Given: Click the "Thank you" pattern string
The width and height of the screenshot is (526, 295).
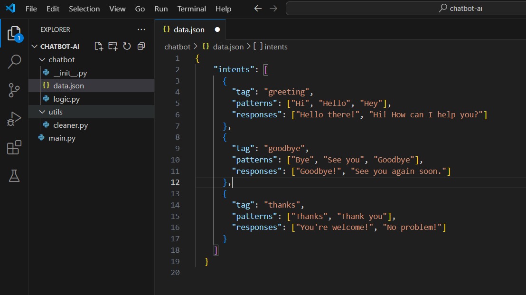Looking at the screenshot, I should (362, 216).
